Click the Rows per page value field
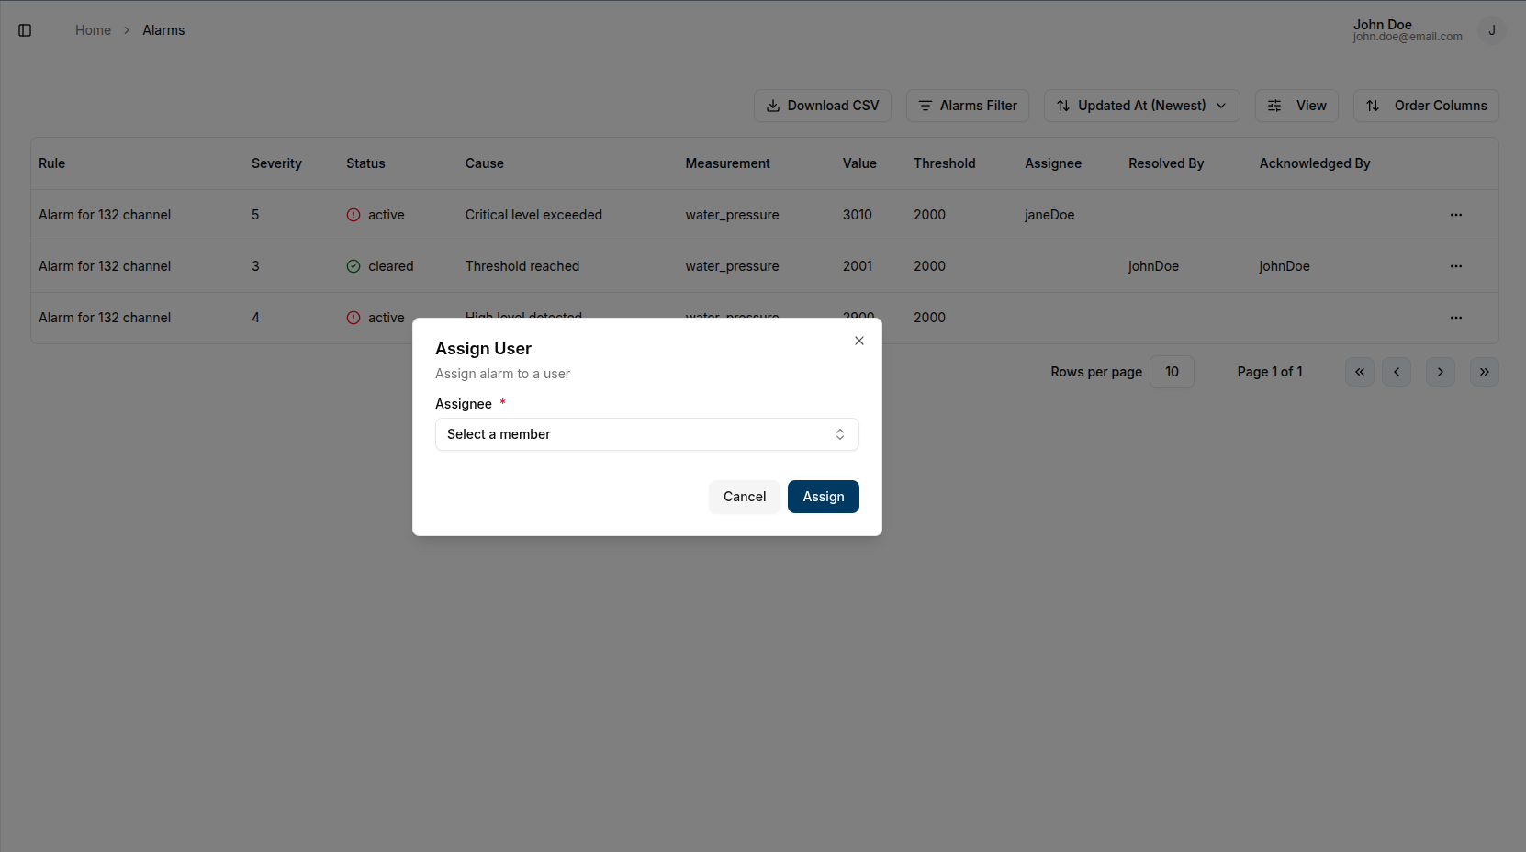1526x852 pixels. [1172, 372]
